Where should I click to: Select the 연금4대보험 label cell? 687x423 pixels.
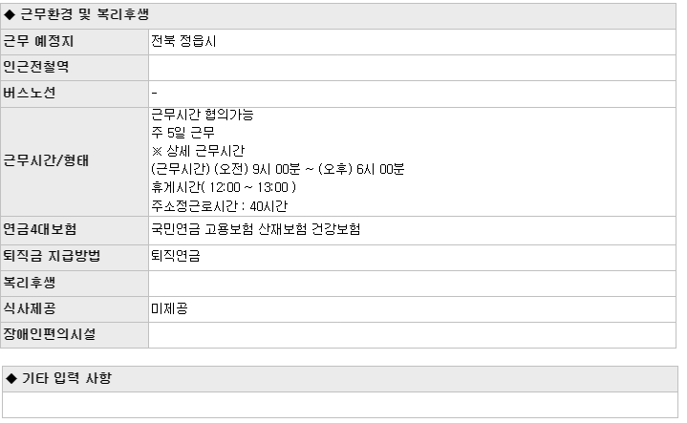(x=75, y=230)
